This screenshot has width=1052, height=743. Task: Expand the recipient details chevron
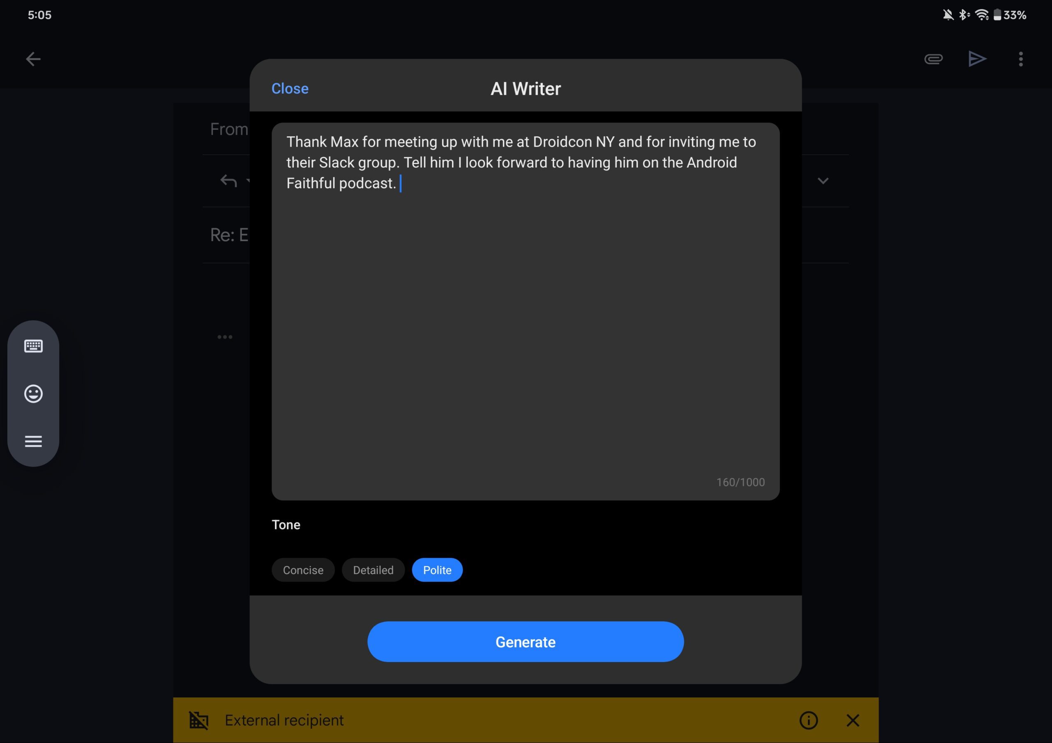click(823, 181)
